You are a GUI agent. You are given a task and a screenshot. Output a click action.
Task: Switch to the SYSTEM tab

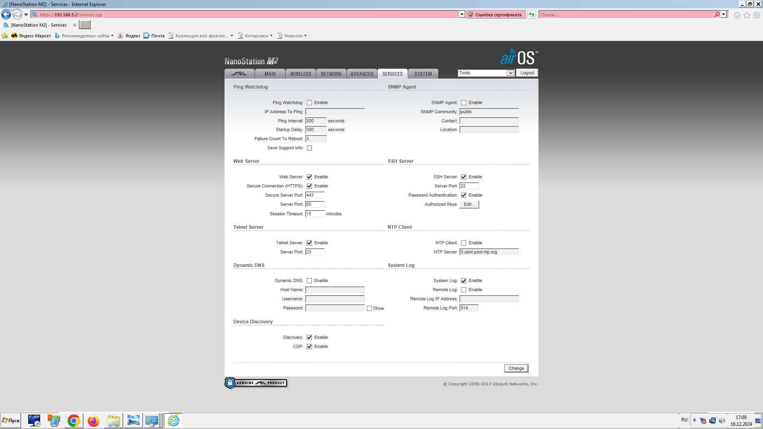(423, 74)
